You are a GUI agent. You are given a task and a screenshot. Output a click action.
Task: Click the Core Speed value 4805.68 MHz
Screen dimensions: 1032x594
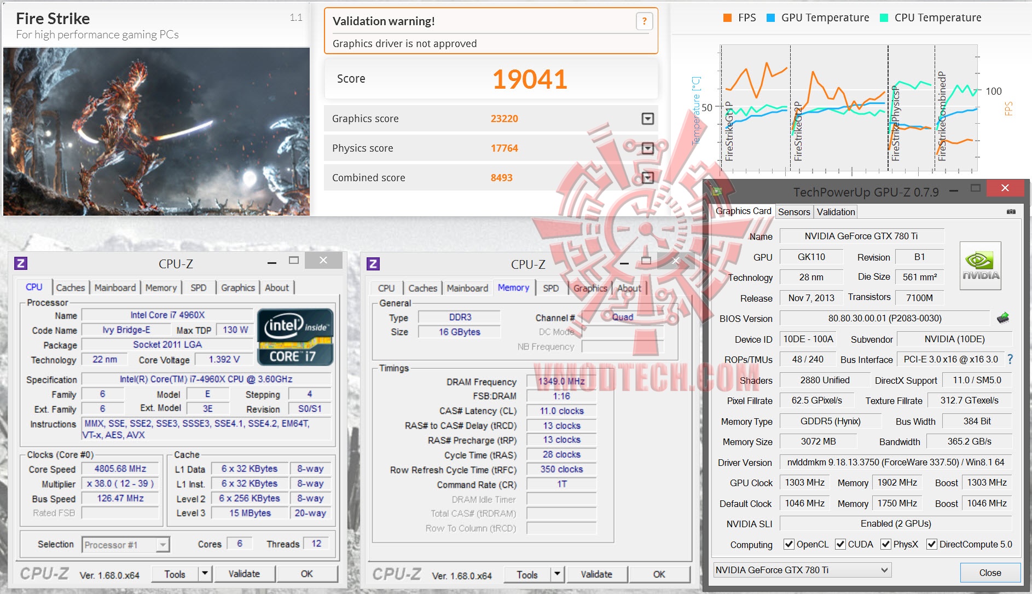click(x=120, y=469)
